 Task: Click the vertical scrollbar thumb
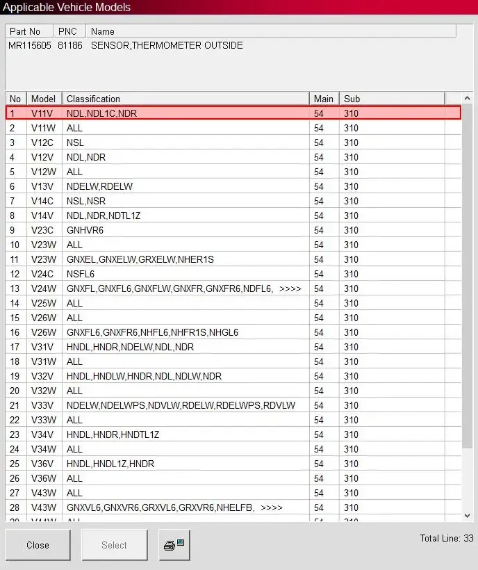point(467,276)
